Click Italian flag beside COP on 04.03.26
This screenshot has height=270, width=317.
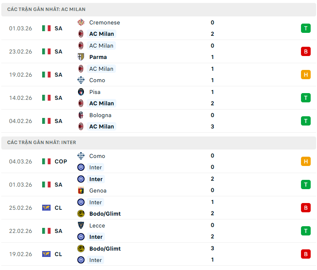tap(46, 161)
